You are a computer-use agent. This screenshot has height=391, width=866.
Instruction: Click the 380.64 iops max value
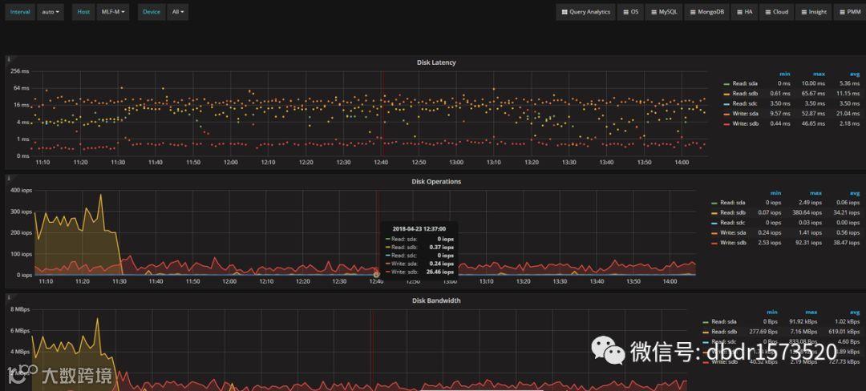(x=808, y=212)
